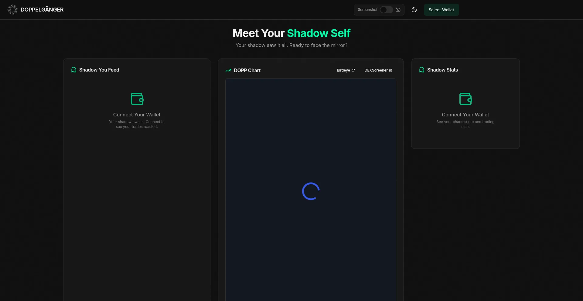Select the Shadow You Feed panel title
Image resolution: width=583 pixels, height=301 pixels.
point(99,70)
